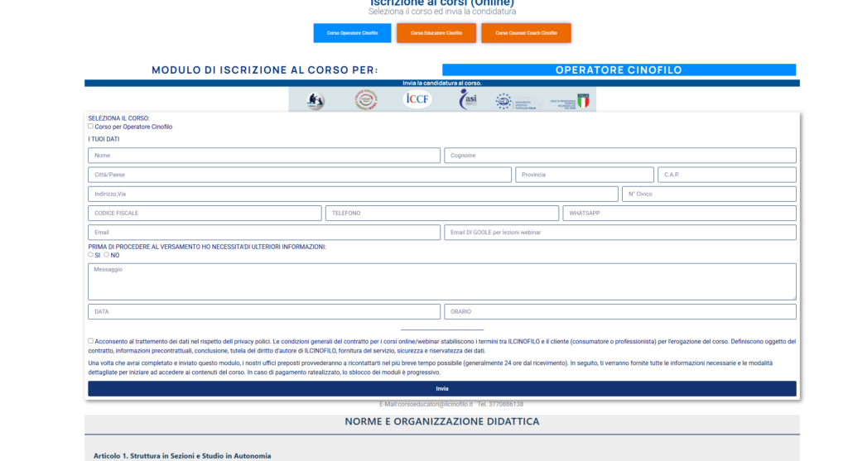Screen dimensions: 848x461
Task: Click the N° Civico field
Action: (x=709, y=194)
